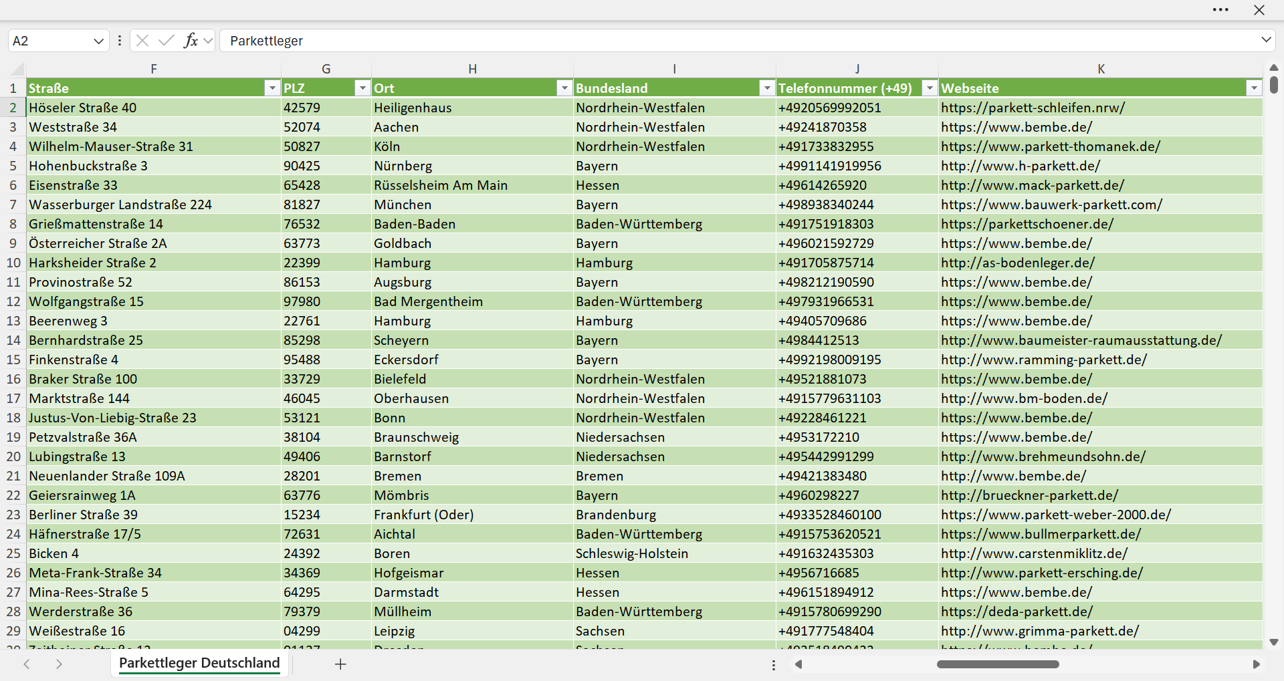Screen dimensions: 1284x681
Task: Open link https://www.bauwerk-parkett.com/
Action: [x=1052, y=205]
